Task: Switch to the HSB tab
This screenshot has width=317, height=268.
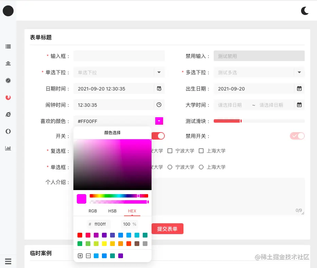Action: point(112,211)
